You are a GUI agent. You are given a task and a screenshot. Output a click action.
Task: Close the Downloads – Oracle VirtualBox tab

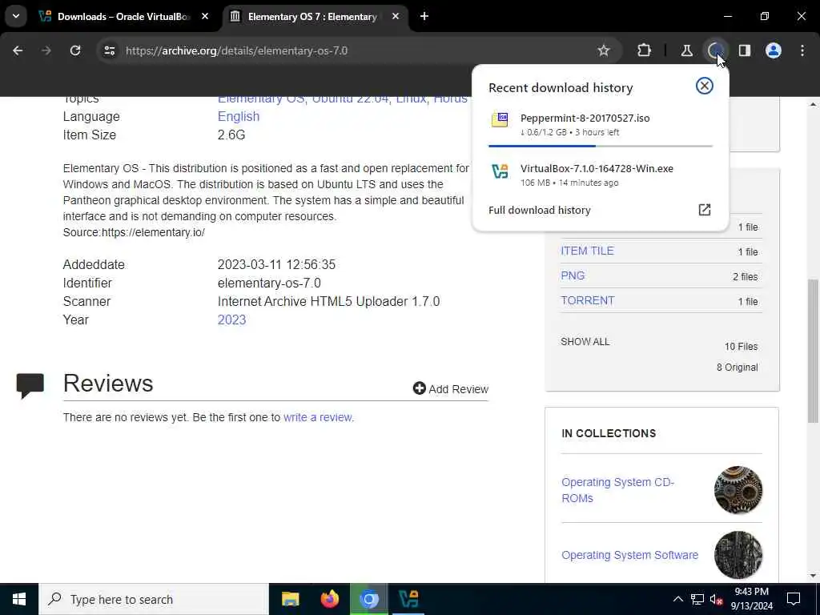205,16
